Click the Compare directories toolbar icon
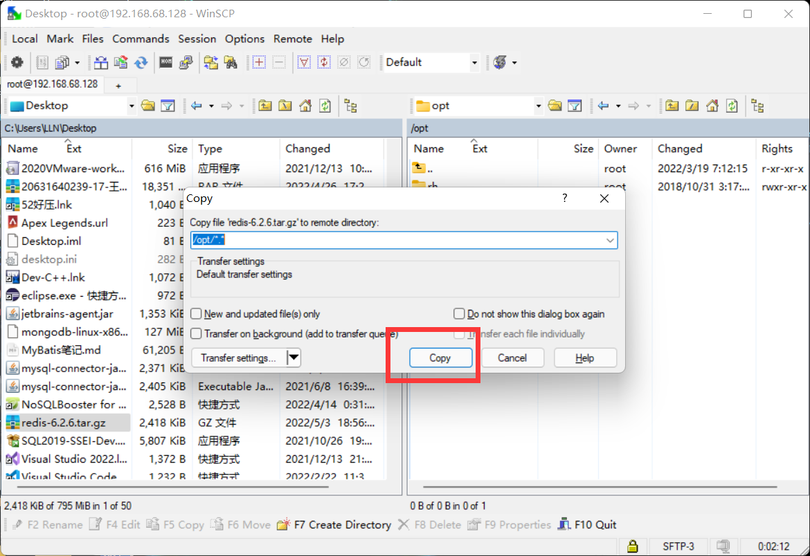This screenshot has width=810, height=556. point(101,62)
